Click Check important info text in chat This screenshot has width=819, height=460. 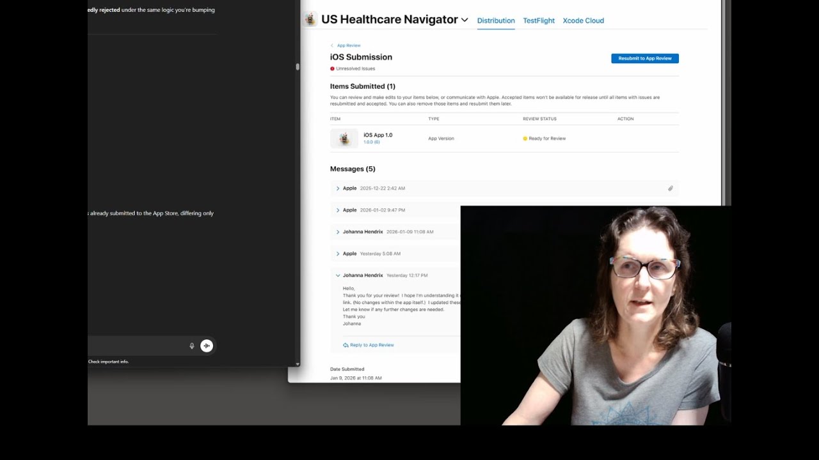108,362
